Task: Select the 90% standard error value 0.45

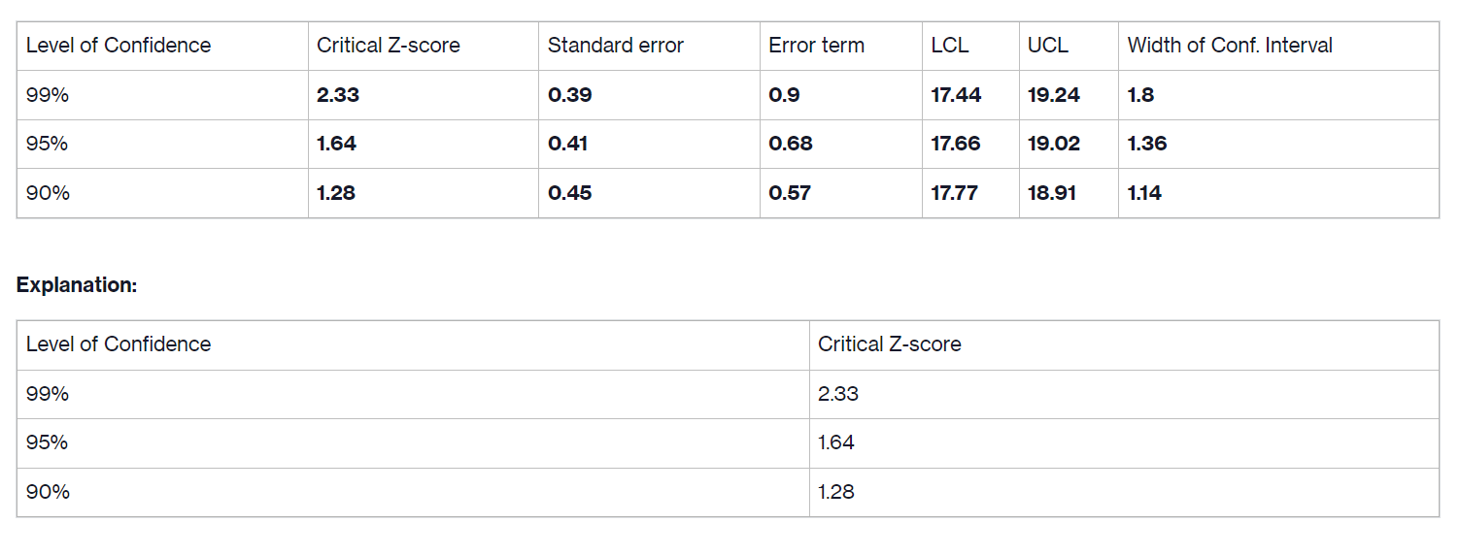Action: 570,193
